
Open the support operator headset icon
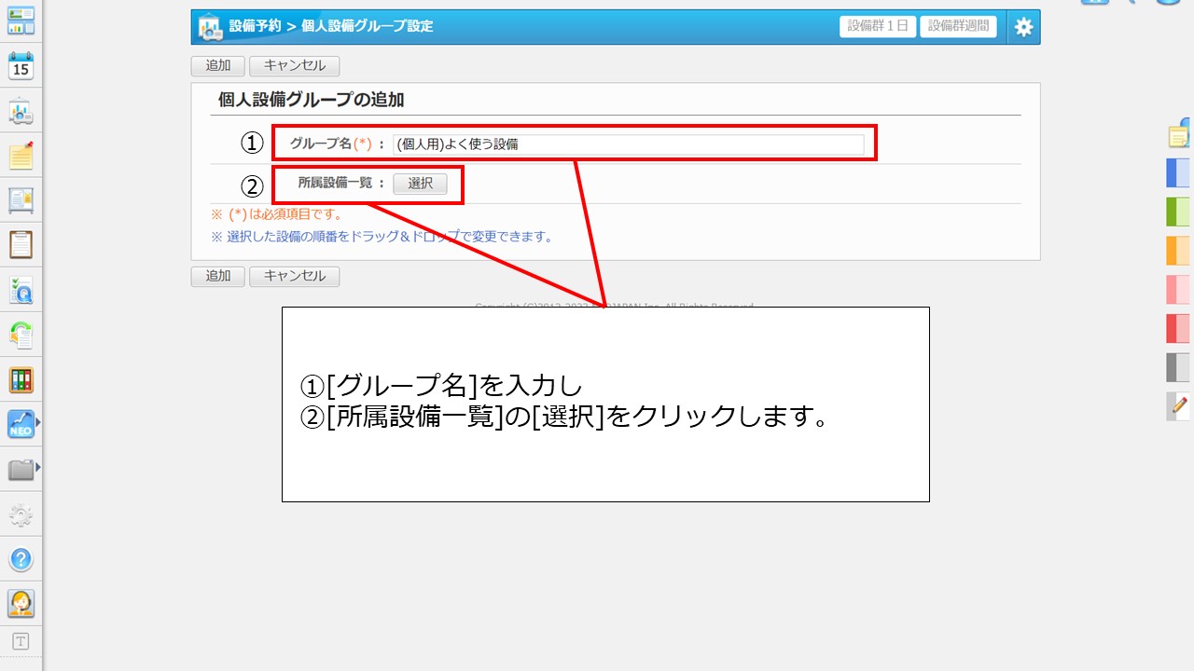[21, 604]
